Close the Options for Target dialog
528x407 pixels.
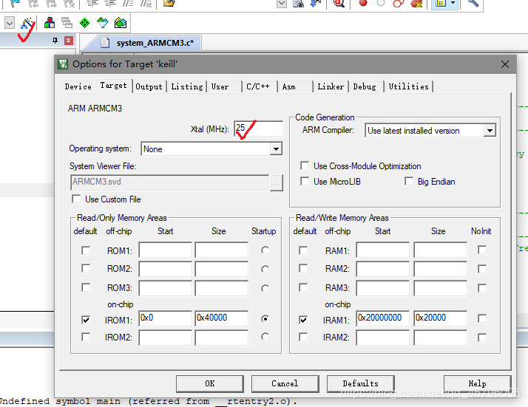pos(505,64)
